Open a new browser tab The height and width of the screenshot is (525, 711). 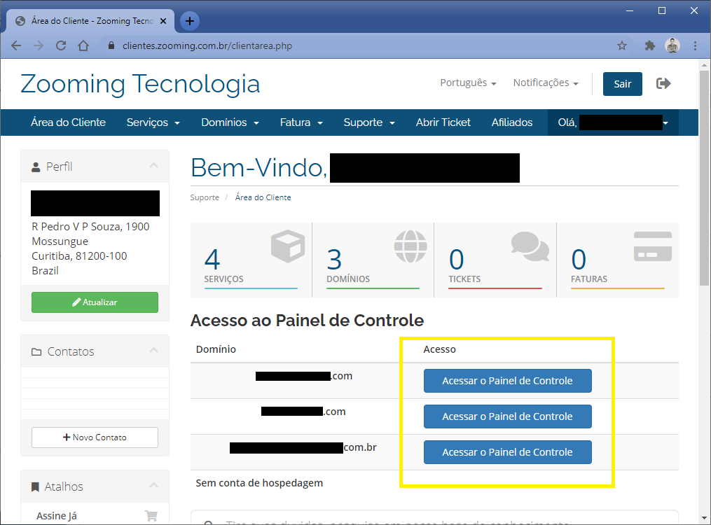[x=190, y=21]
